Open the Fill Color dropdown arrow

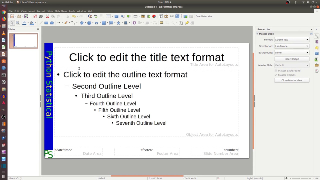[x=35, y=23]
